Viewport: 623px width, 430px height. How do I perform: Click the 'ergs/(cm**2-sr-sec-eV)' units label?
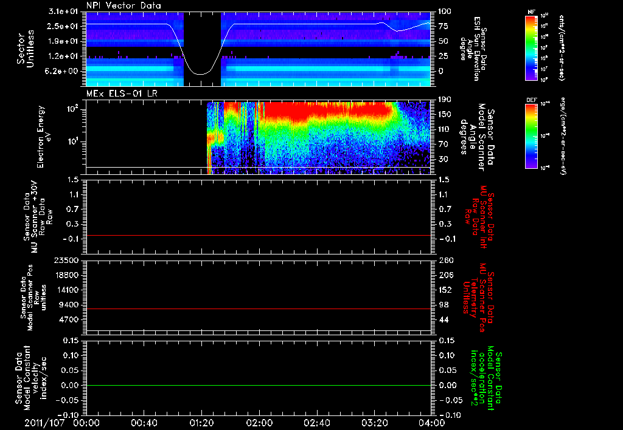tap(563, 135)
